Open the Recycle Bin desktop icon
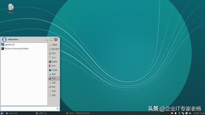 (11, 9)
